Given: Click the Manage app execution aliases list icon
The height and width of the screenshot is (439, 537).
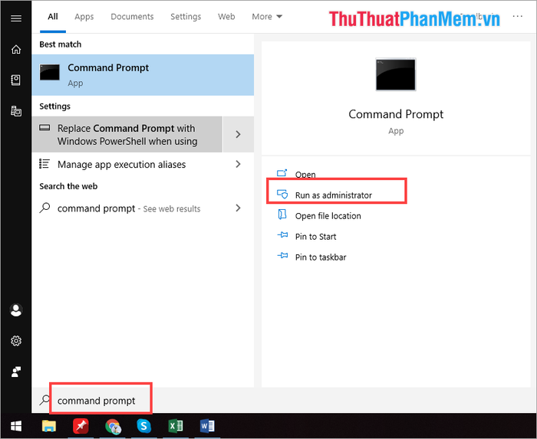Looking at the screenshot, I should tap(44, 164).
